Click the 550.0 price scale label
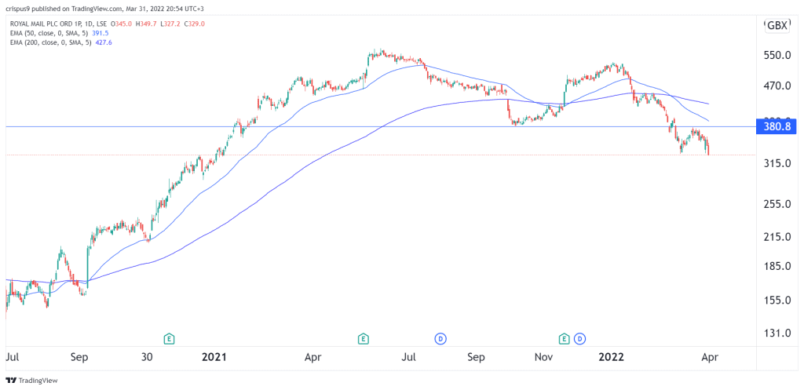This screenshot has height=390, width=804. 776,55
